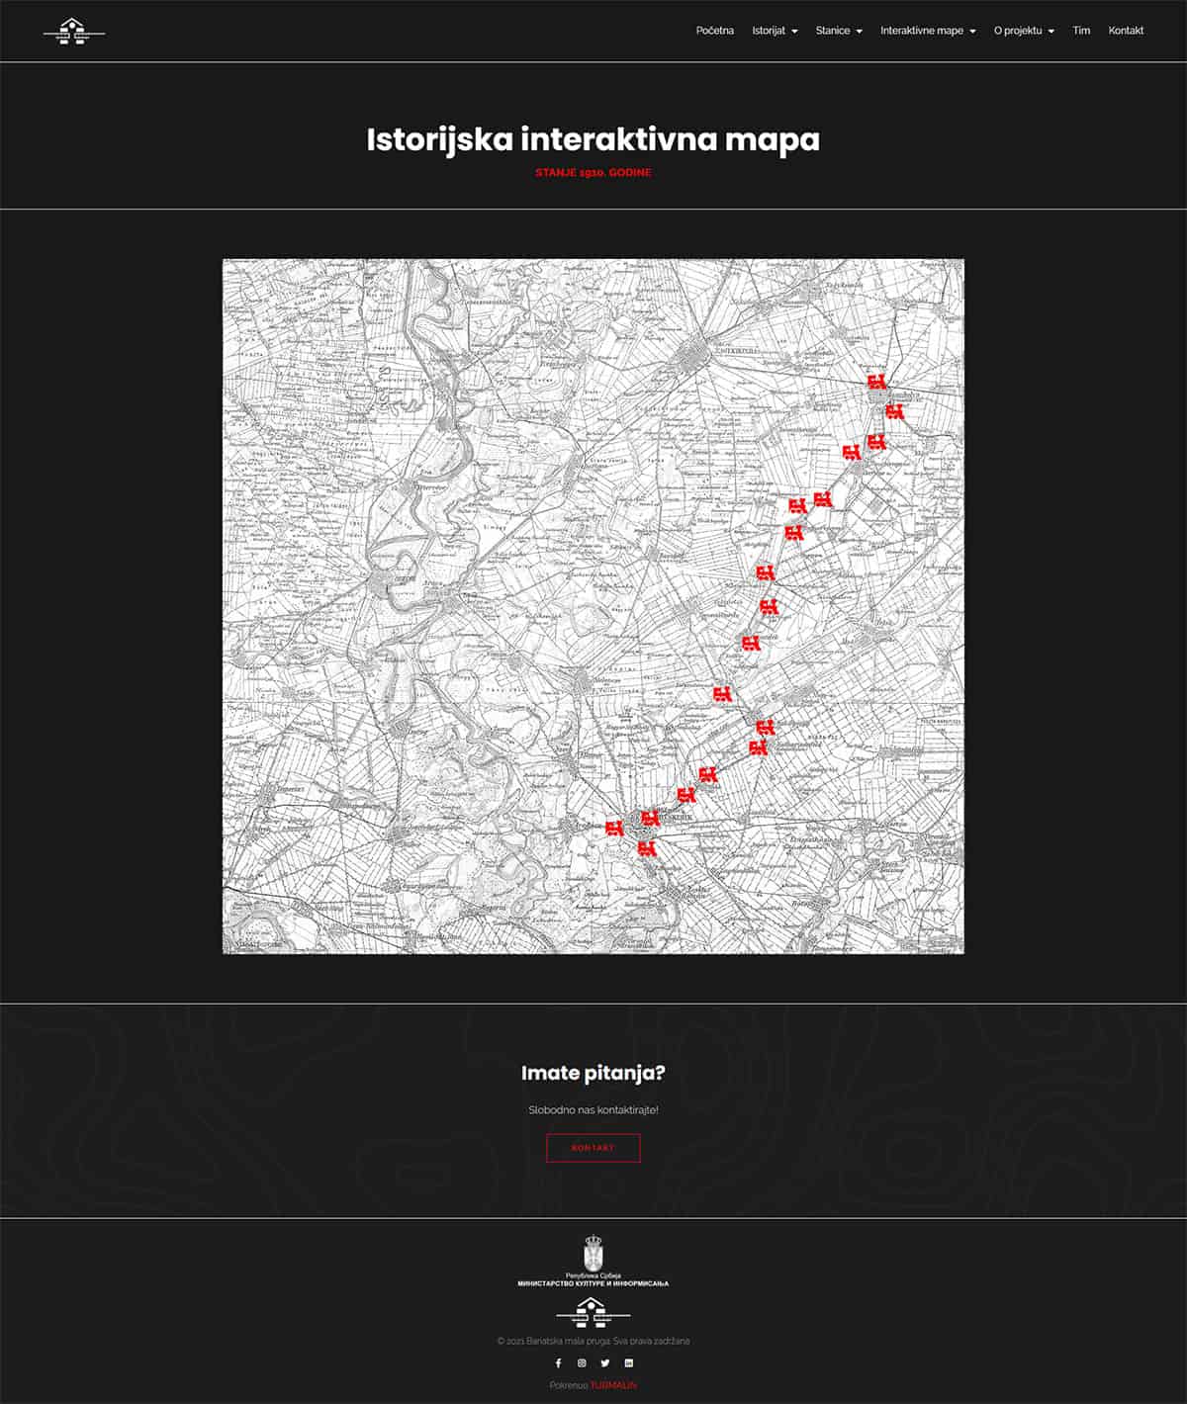Image resolution: width=1187 pixels, height=1404 pixels.
Task: Expand the Interaktivne mape dropdown arrow
Action: point(972,32)
